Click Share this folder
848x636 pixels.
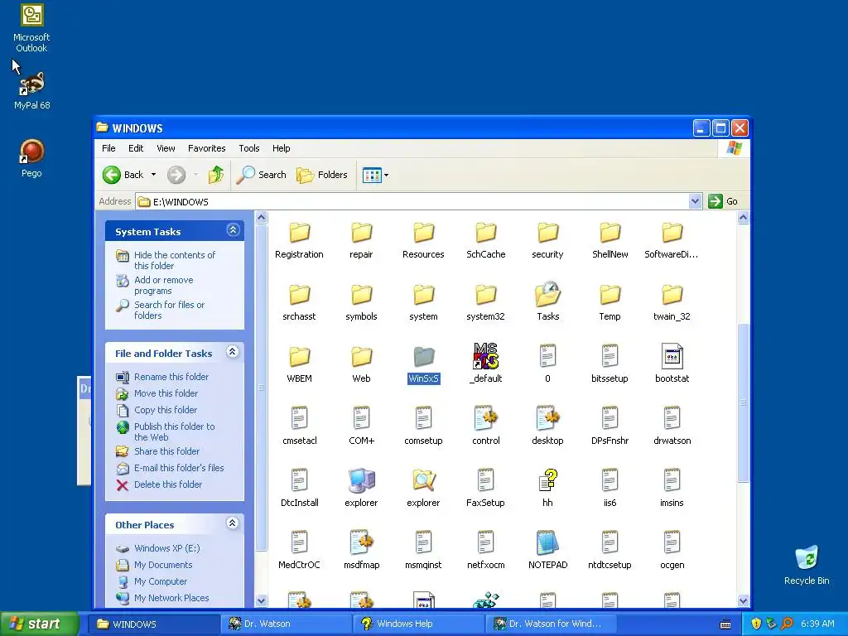pyautogui.click(x=166, y=451)
